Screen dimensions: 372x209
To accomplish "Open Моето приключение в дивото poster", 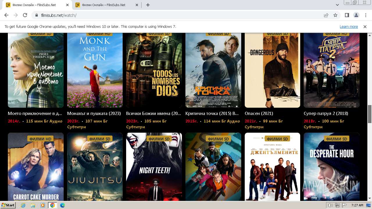I will point(36,70).
